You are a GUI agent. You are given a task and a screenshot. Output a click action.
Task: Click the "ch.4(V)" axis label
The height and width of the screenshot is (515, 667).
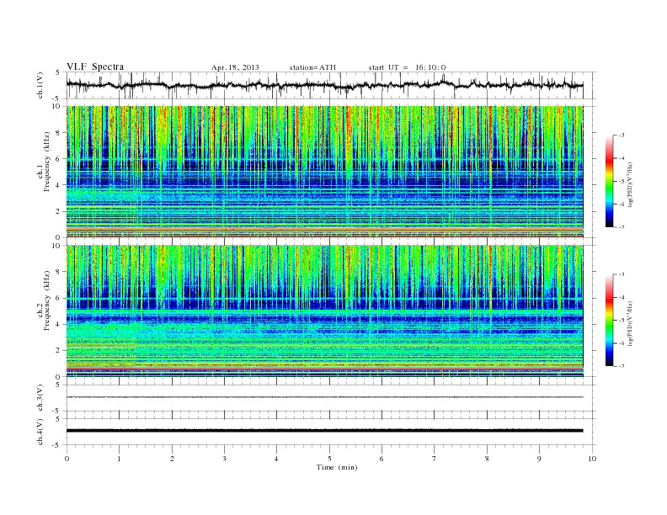[40, 432]
